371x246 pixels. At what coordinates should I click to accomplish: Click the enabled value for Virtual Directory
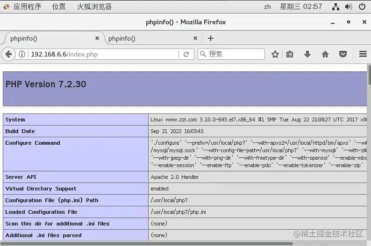click(x=159, y=189)
